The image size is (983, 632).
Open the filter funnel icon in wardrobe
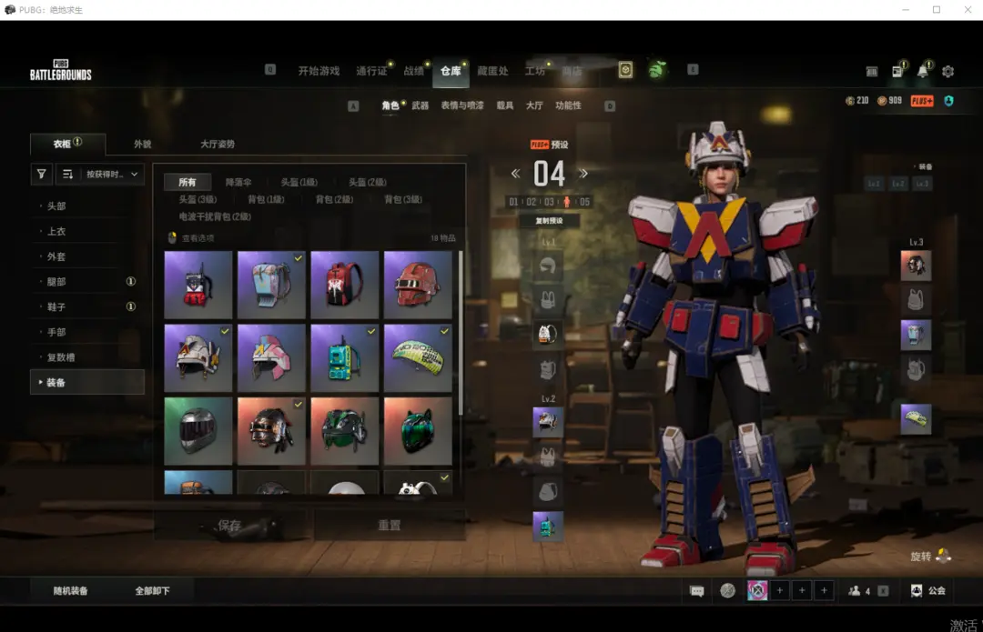point(41,174)
